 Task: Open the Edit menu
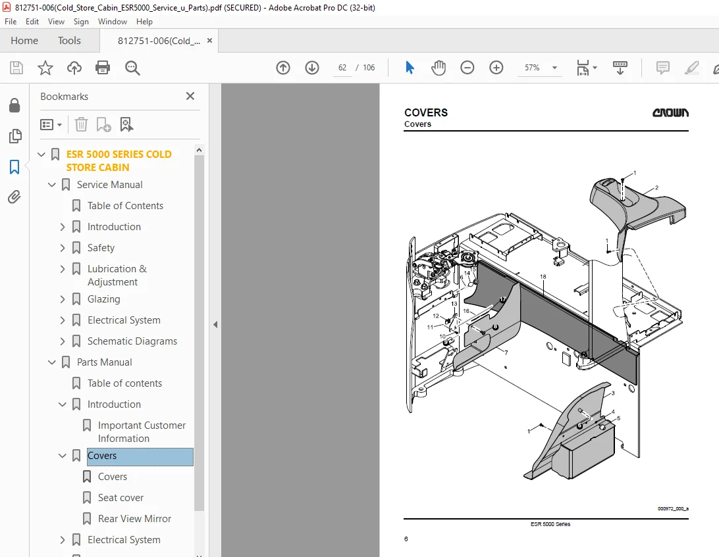[32, 22]
